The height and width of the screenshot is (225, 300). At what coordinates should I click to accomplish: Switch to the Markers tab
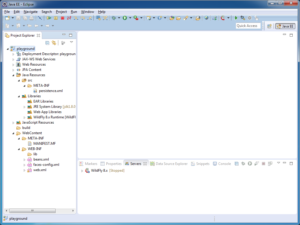click(88, 163)
